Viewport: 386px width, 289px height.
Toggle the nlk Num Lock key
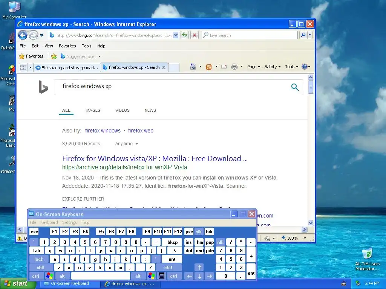(x=220, y=242)
